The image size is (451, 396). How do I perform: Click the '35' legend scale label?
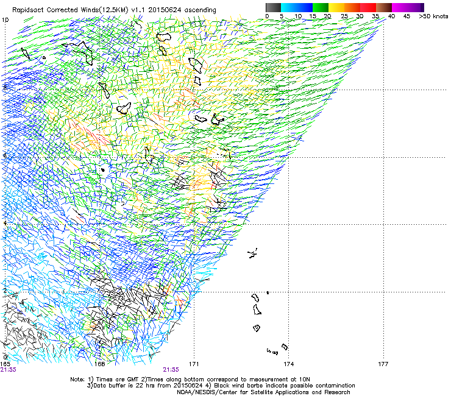click(375, 16)
